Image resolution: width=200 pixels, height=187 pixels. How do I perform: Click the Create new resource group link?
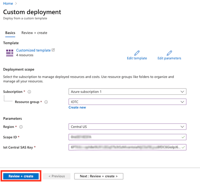pyautogui.click(x=77, y=107)
